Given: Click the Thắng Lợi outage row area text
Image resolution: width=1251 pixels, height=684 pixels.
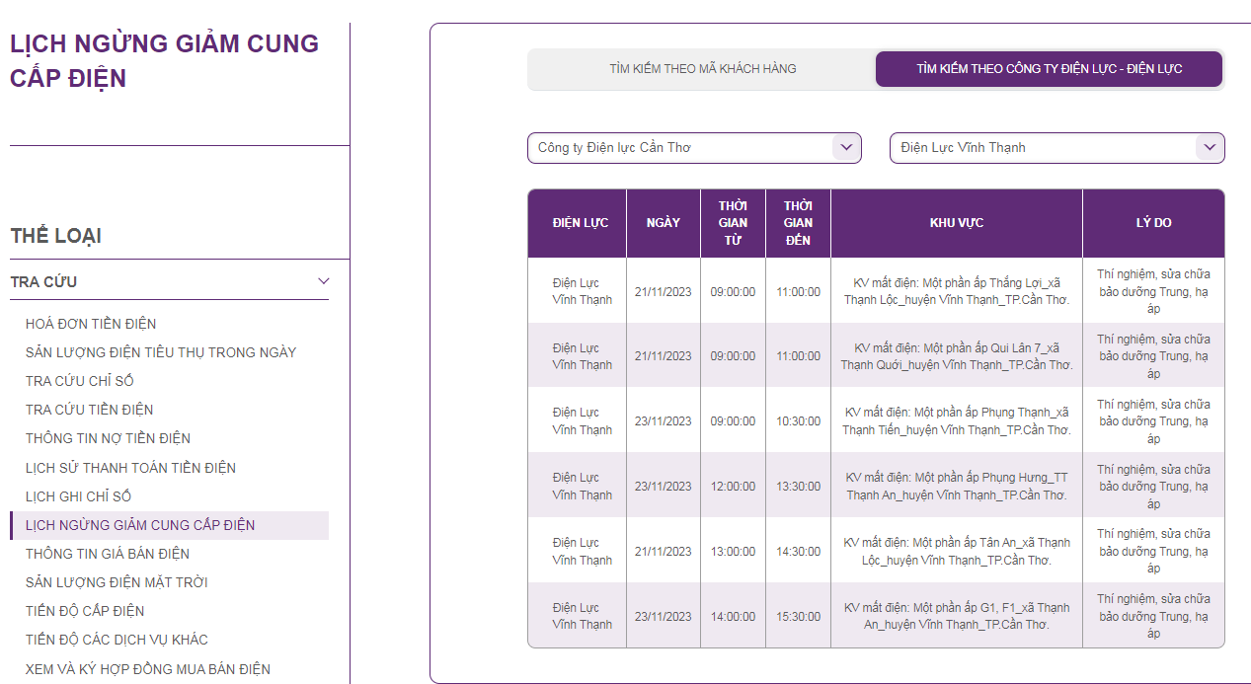Looking at the screenshot, I should click(x=957, y=291).
